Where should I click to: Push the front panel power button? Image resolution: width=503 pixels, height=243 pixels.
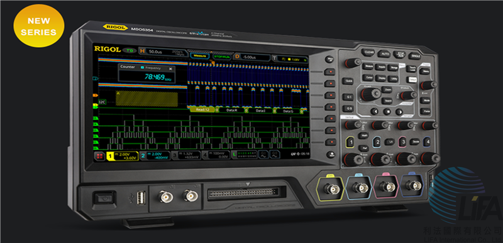click(104, 198)
